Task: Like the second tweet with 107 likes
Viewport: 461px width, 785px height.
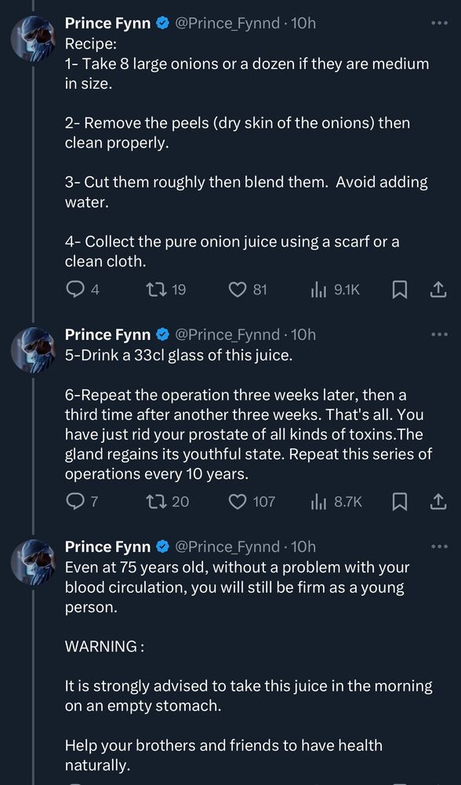Action: 237,502
